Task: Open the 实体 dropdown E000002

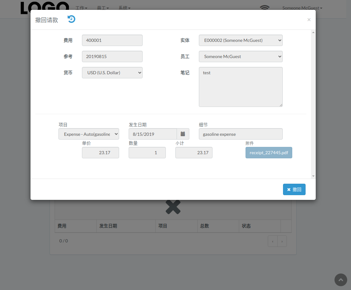Action: tap(241, 40)
